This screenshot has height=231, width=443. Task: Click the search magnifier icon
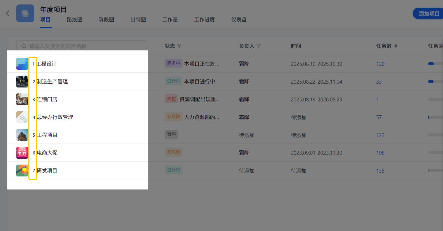tap(23, 46)
